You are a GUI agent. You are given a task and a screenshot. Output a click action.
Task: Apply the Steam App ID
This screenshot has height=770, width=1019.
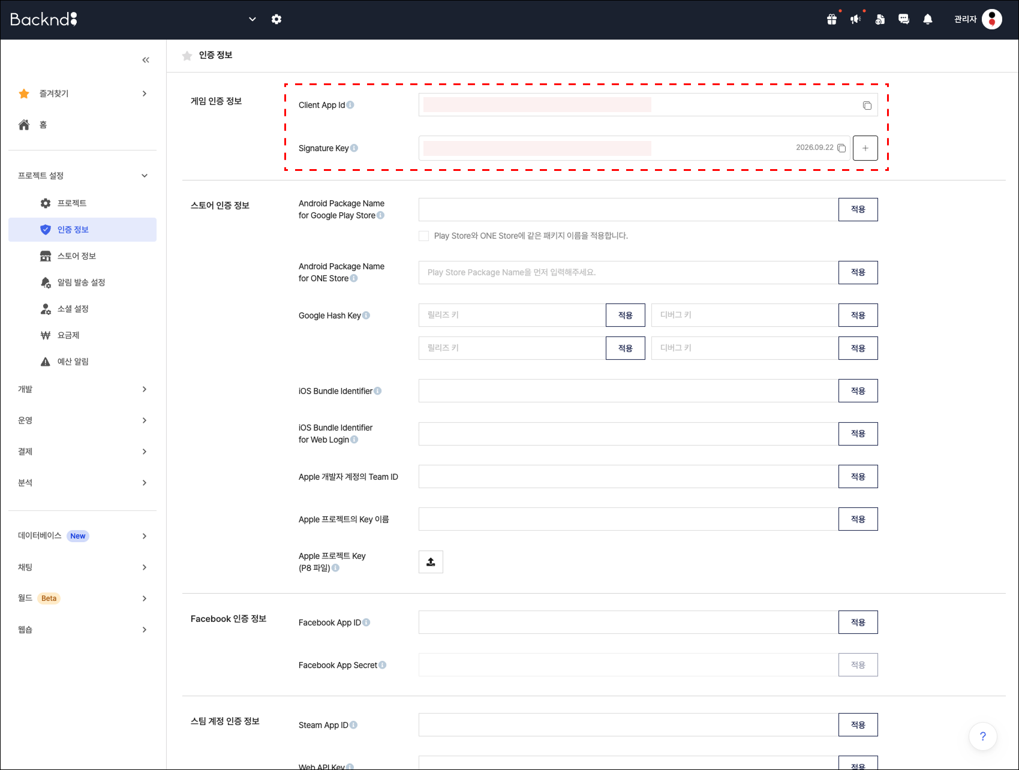point(858,725)
